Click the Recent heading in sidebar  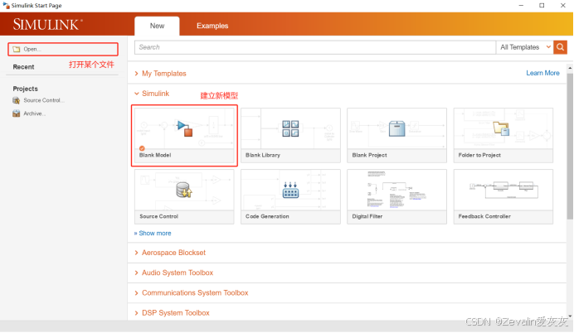pyautogui.click(x=23, y=67)
